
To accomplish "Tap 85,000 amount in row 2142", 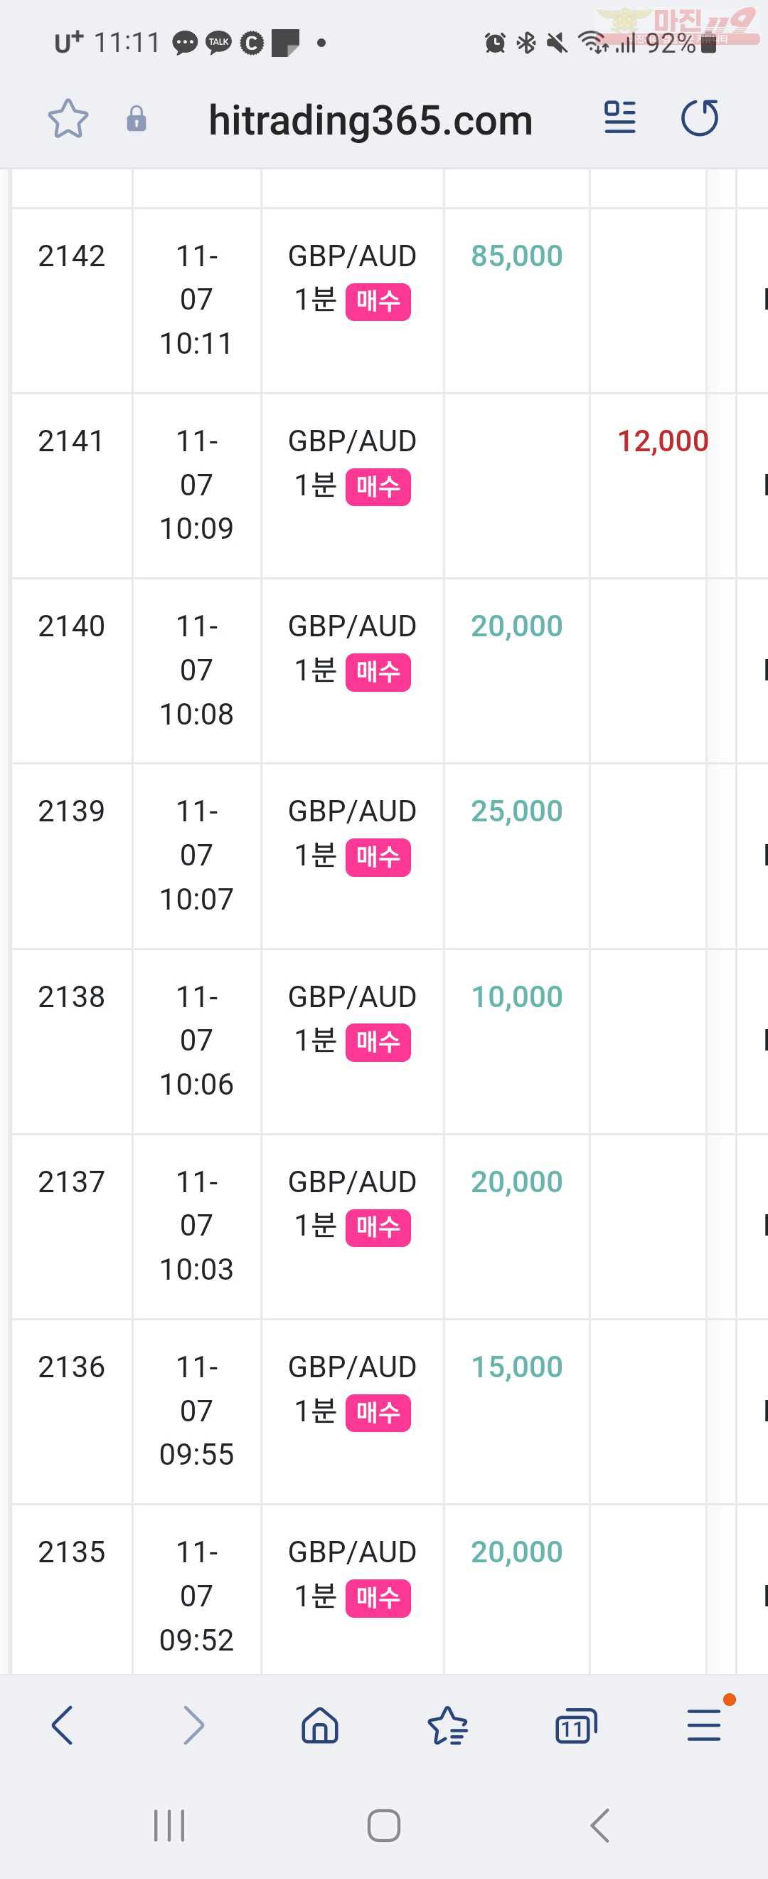I will (516, 256).
